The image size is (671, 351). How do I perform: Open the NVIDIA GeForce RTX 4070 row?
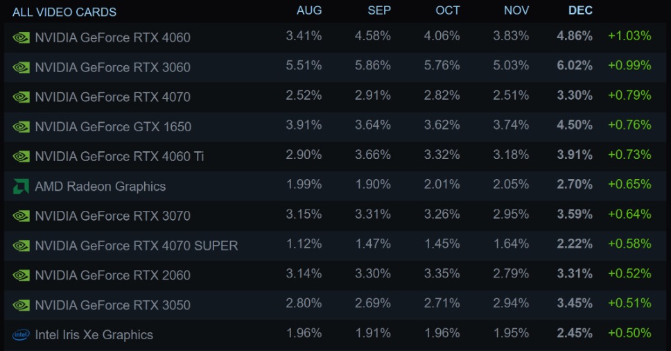335,96
